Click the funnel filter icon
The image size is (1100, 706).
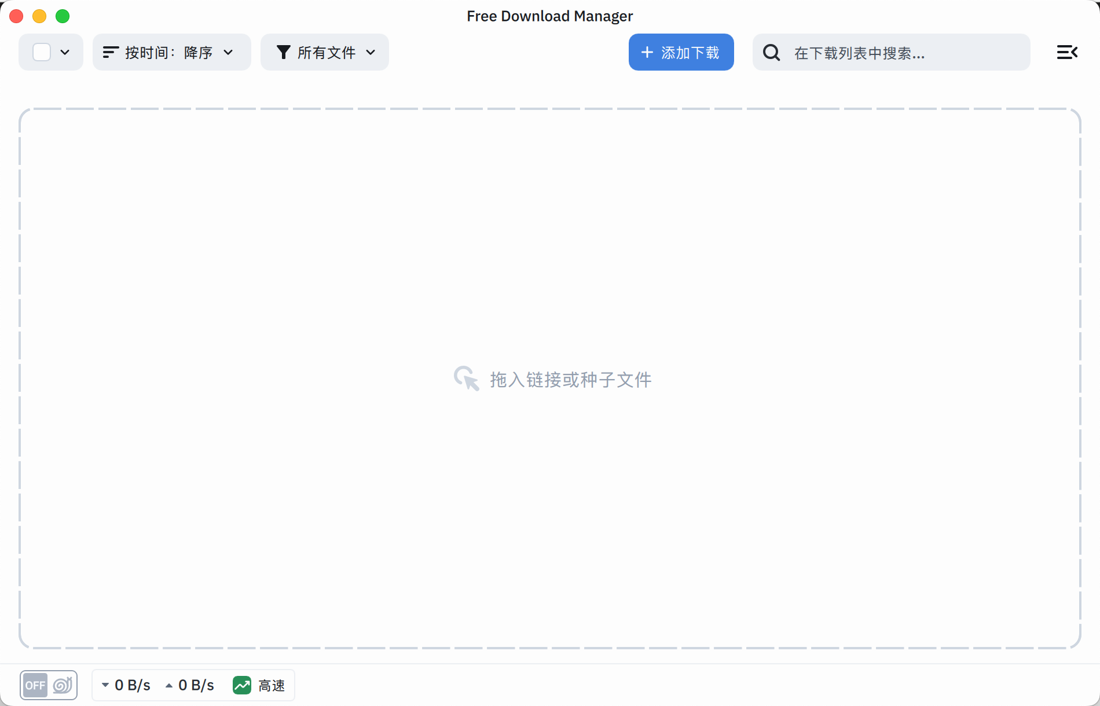coord(283,52)
